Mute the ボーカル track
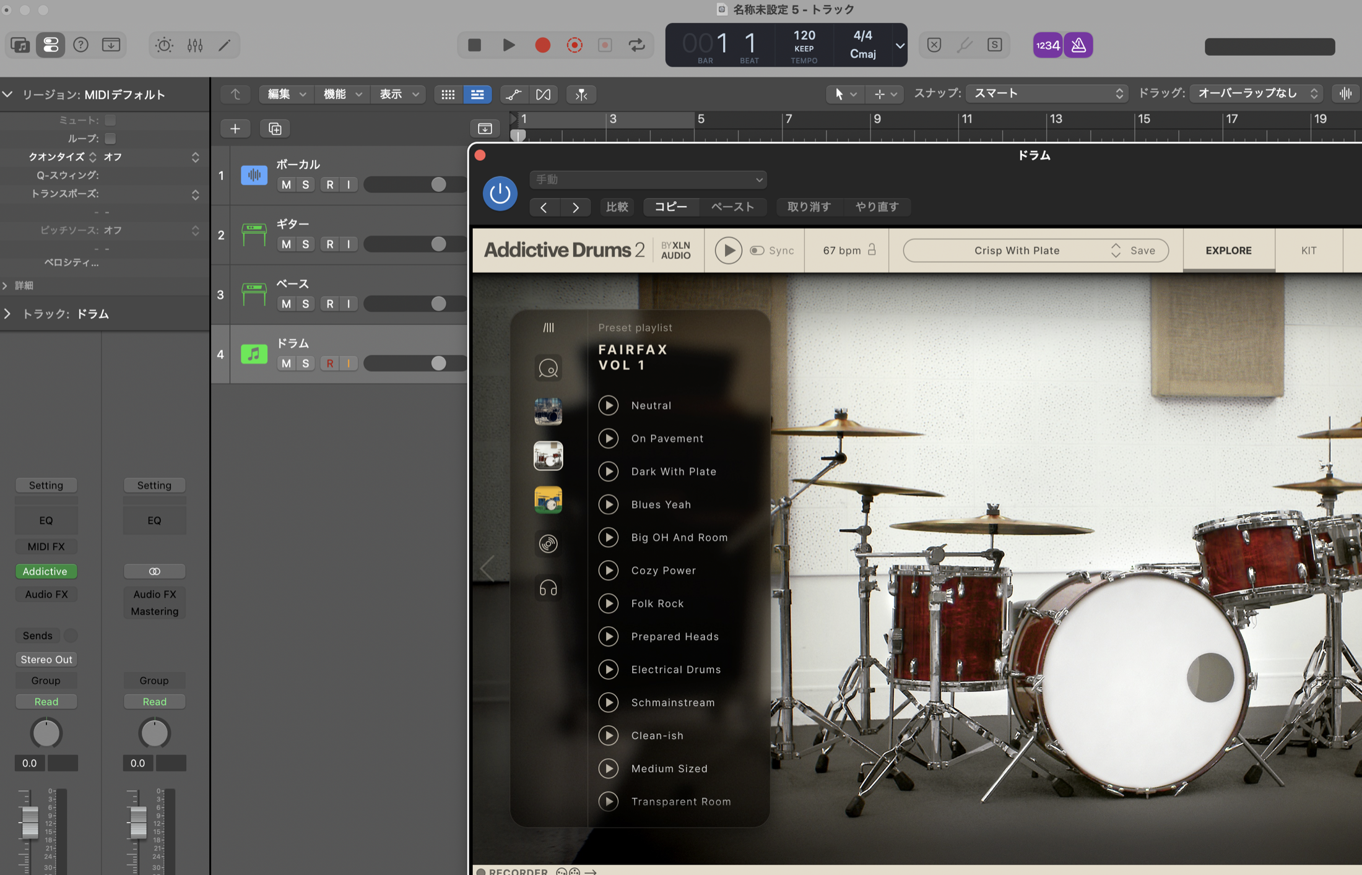The width and height of the screenshot is (1362, 875). click(x=286, y=184)
